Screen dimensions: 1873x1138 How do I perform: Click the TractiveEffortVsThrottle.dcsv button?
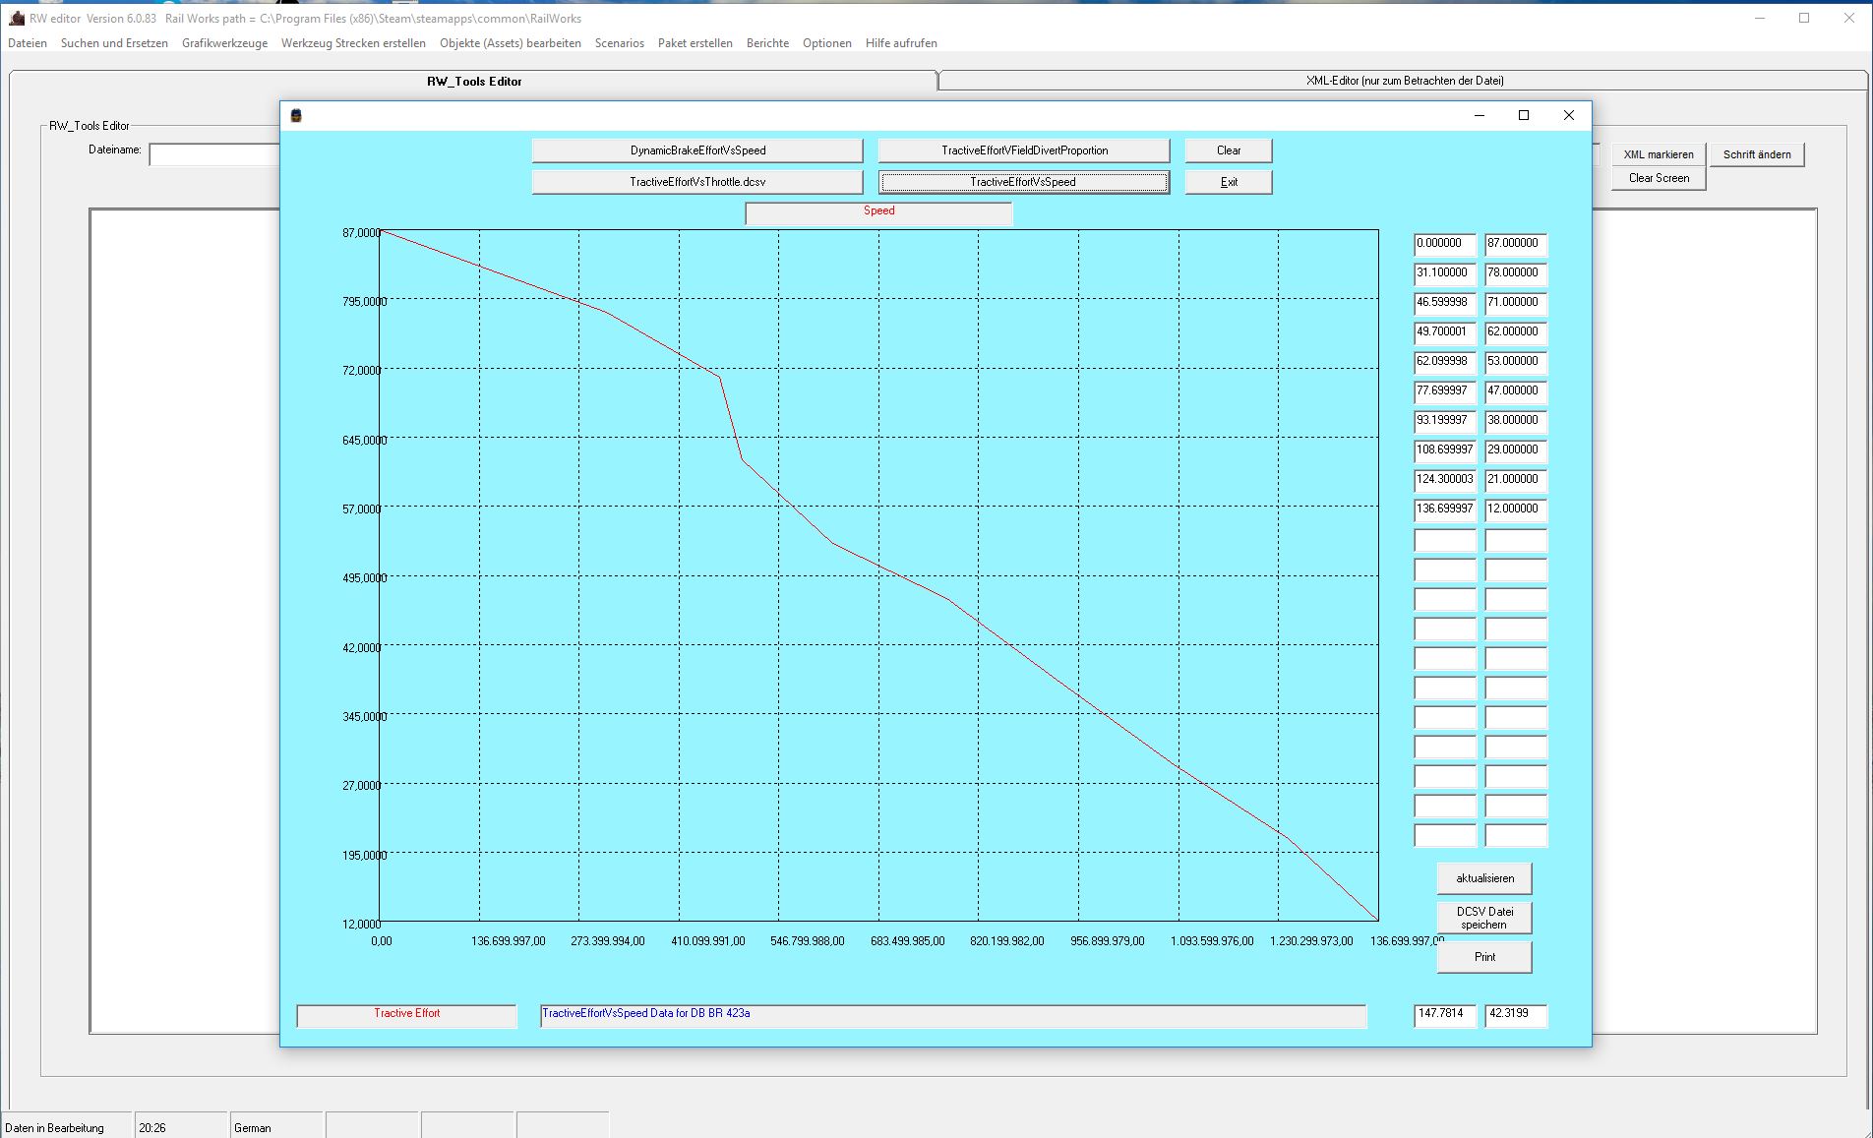(697, 182)
